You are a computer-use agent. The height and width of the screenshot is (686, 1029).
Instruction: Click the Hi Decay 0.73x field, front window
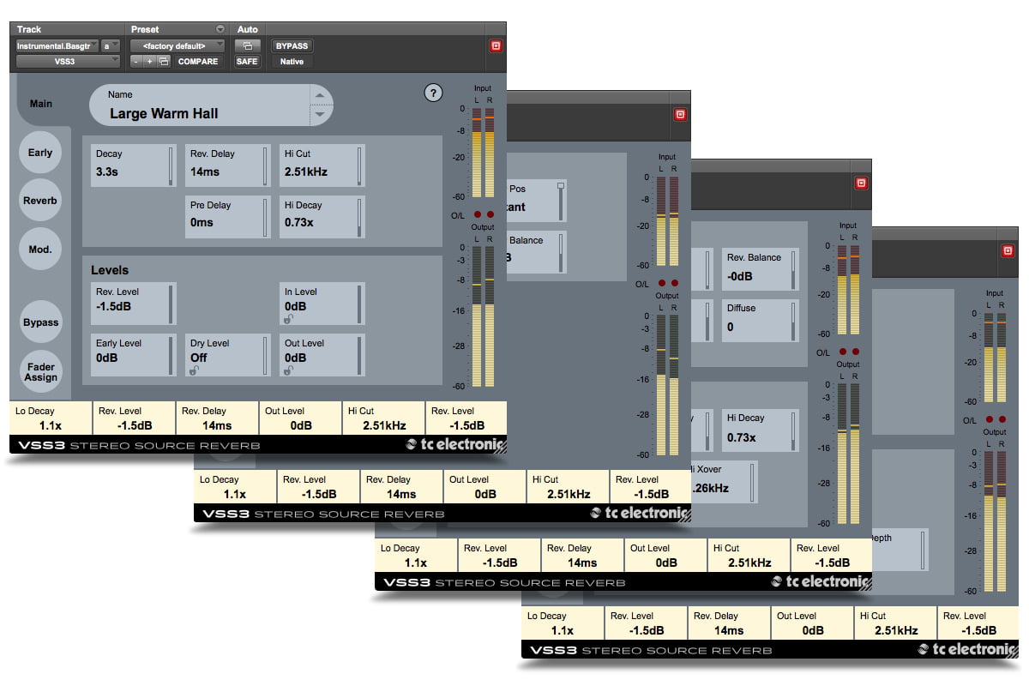[x=322, y=217]
